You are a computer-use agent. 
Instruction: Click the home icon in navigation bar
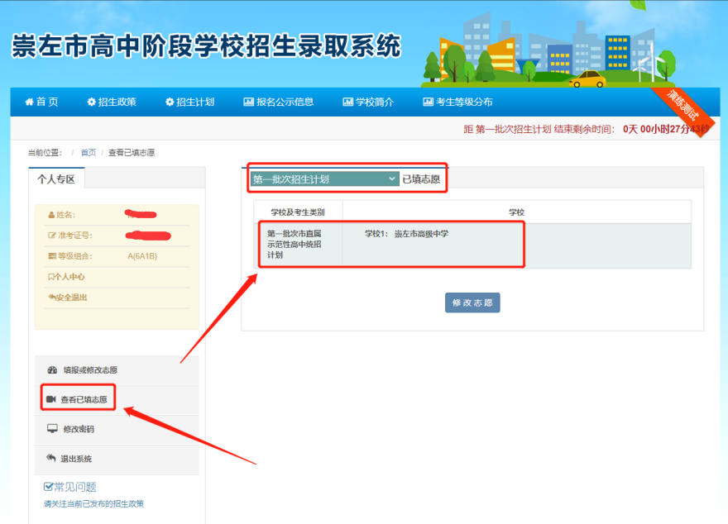click(29, 102)
